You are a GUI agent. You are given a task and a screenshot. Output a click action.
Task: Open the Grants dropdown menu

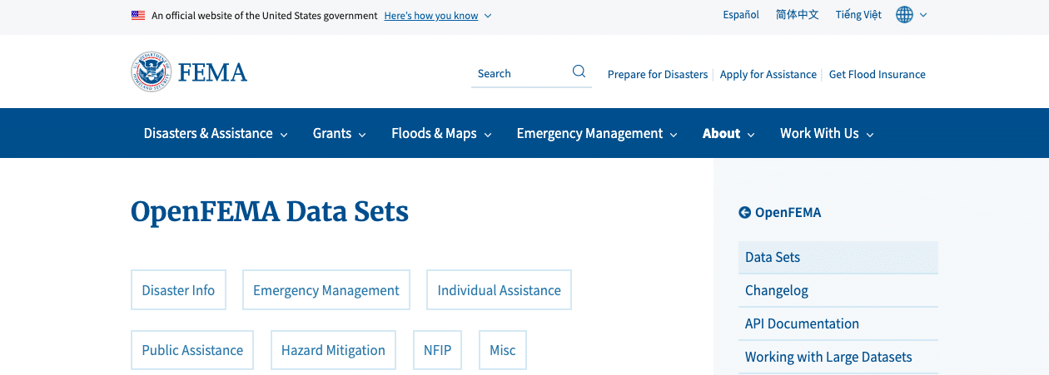pos(339,134)
